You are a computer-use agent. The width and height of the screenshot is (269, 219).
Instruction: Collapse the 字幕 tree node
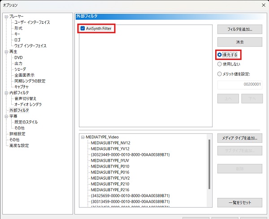(x=6, y=116)
